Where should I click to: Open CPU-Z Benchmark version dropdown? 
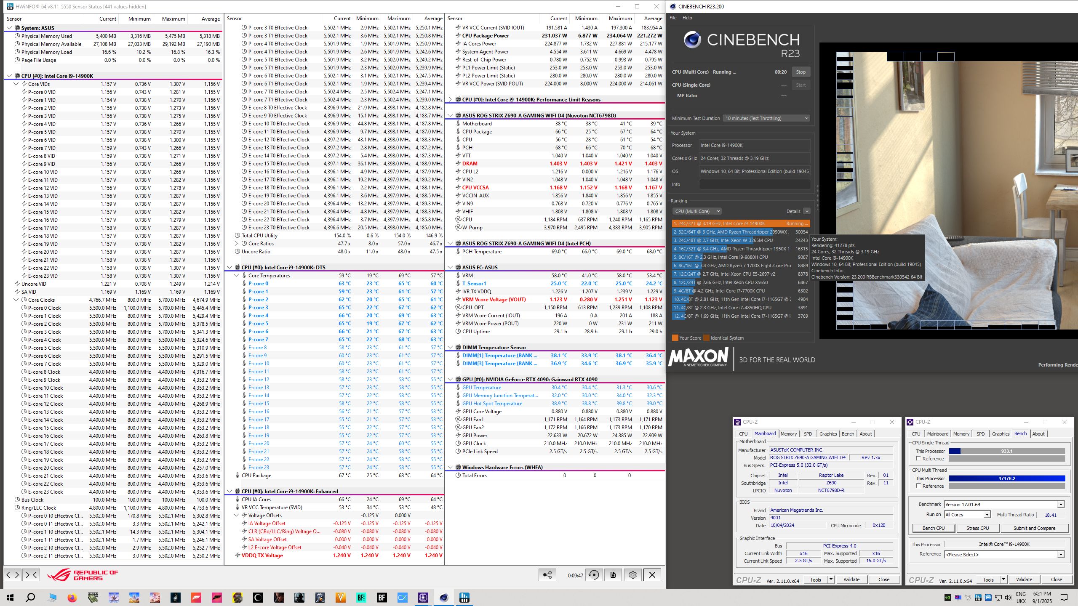[x=1004, y=505]
